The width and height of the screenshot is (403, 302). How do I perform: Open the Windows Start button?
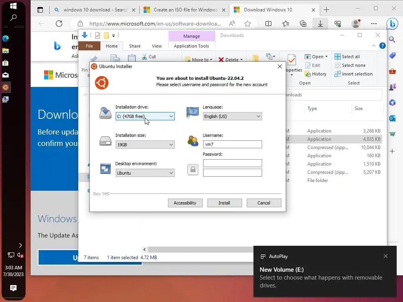coord(13,6)
